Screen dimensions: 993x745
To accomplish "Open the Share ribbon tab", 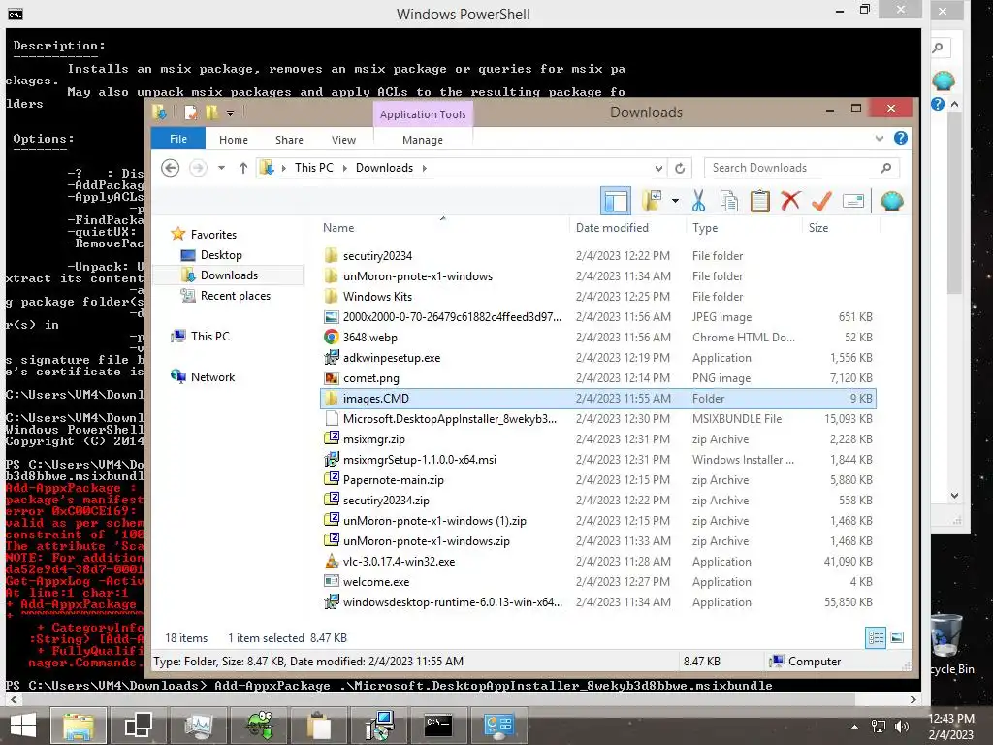I will (x=289, y=140).
